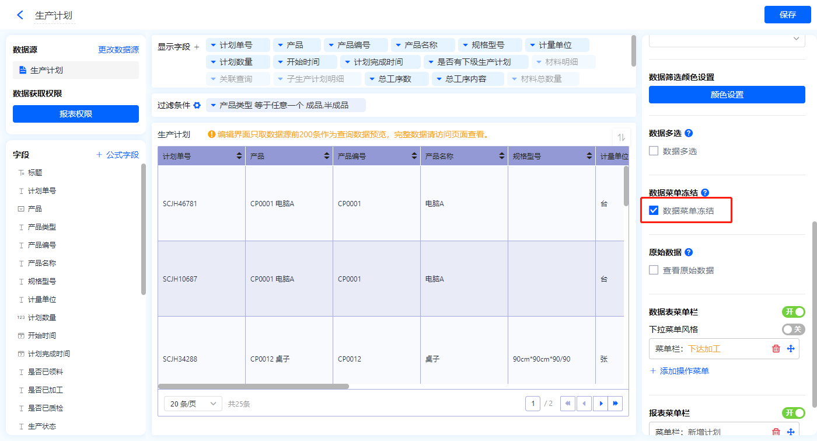This screenshot has height=441, width=817.
Task: Click the plus icon next to 显示字段
Action: click(x=197, y=47)
